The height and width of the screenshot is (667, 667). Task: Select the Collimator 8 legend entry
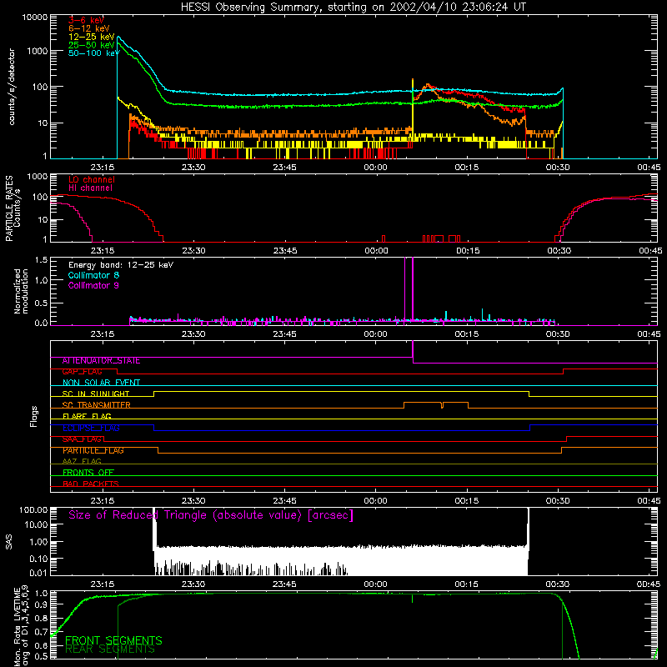click(93, 275)
